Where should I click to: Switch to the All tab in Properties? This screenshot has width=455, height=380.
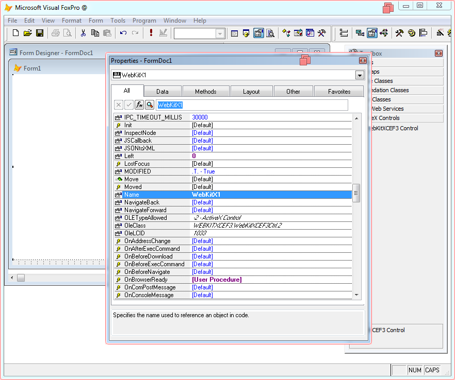tap(127, 91)
